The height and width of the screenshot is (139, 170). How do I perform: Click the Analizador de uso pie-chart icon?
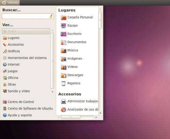pyautogui.click(x=64, y=110)
